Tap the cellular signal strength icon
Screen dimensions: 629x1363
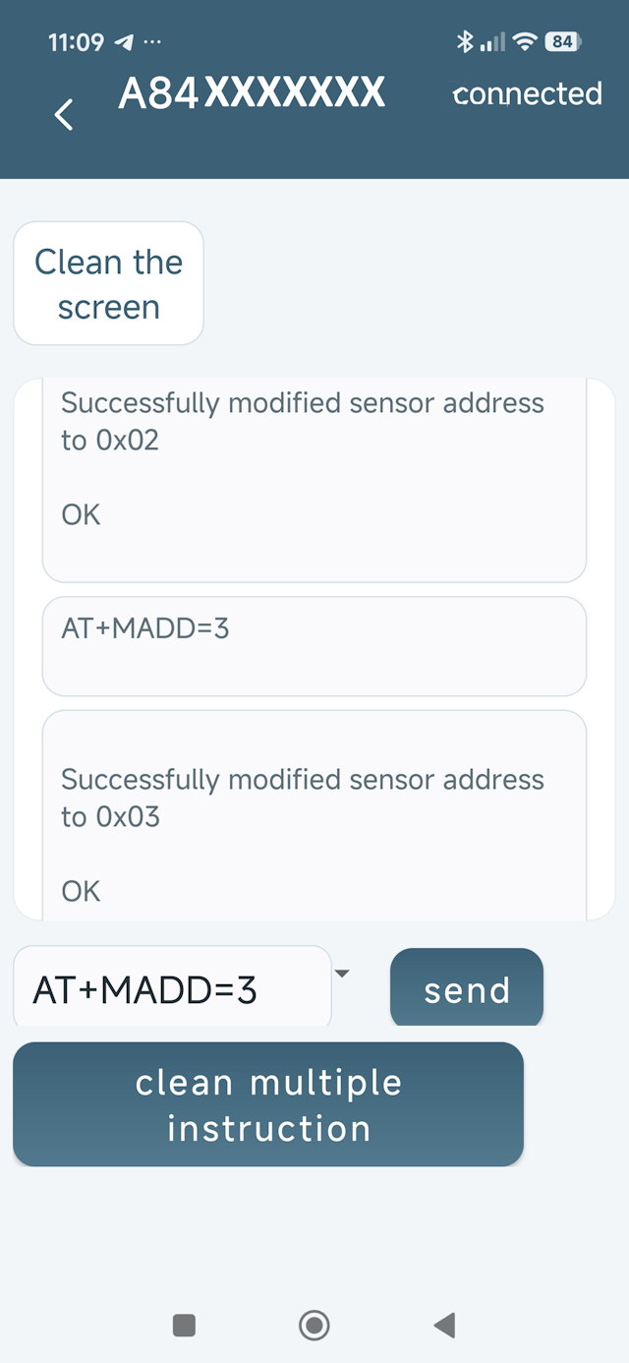pos(493,41)
